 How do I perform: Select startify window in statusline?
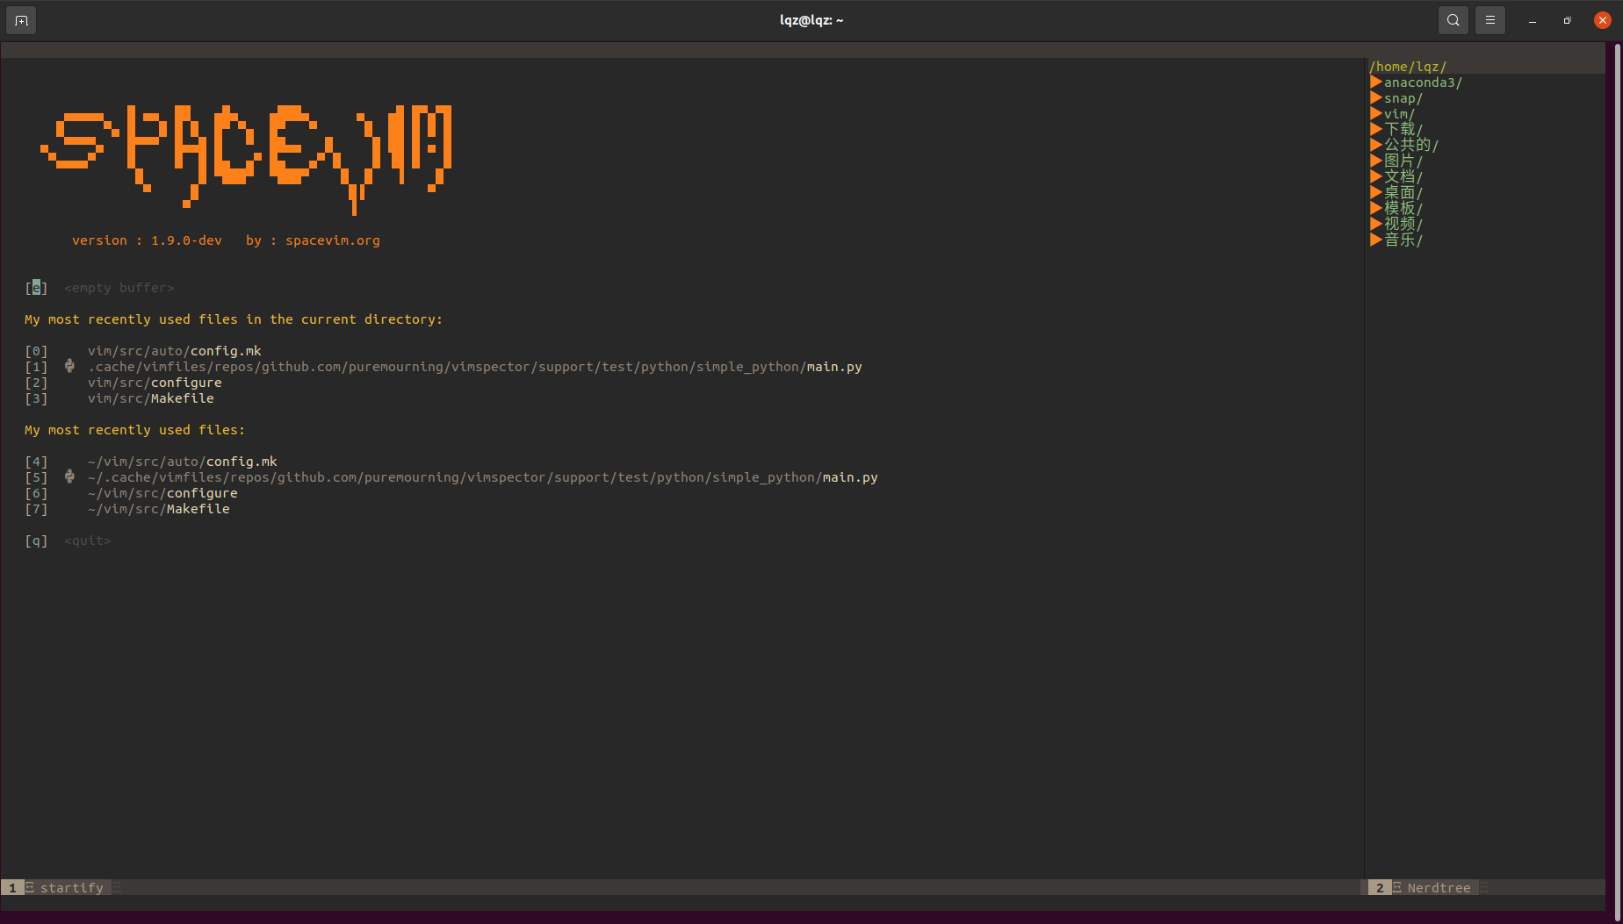click(x=72, y=888)
